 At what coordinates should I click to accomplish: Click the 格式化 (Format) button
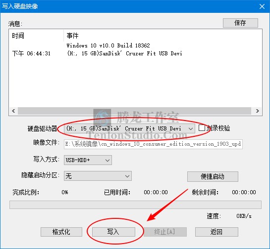[61, 232]
